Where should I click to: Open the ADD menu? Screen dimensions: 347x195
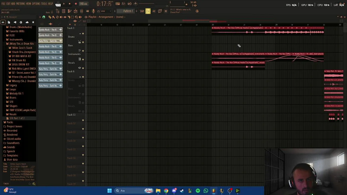13,4
